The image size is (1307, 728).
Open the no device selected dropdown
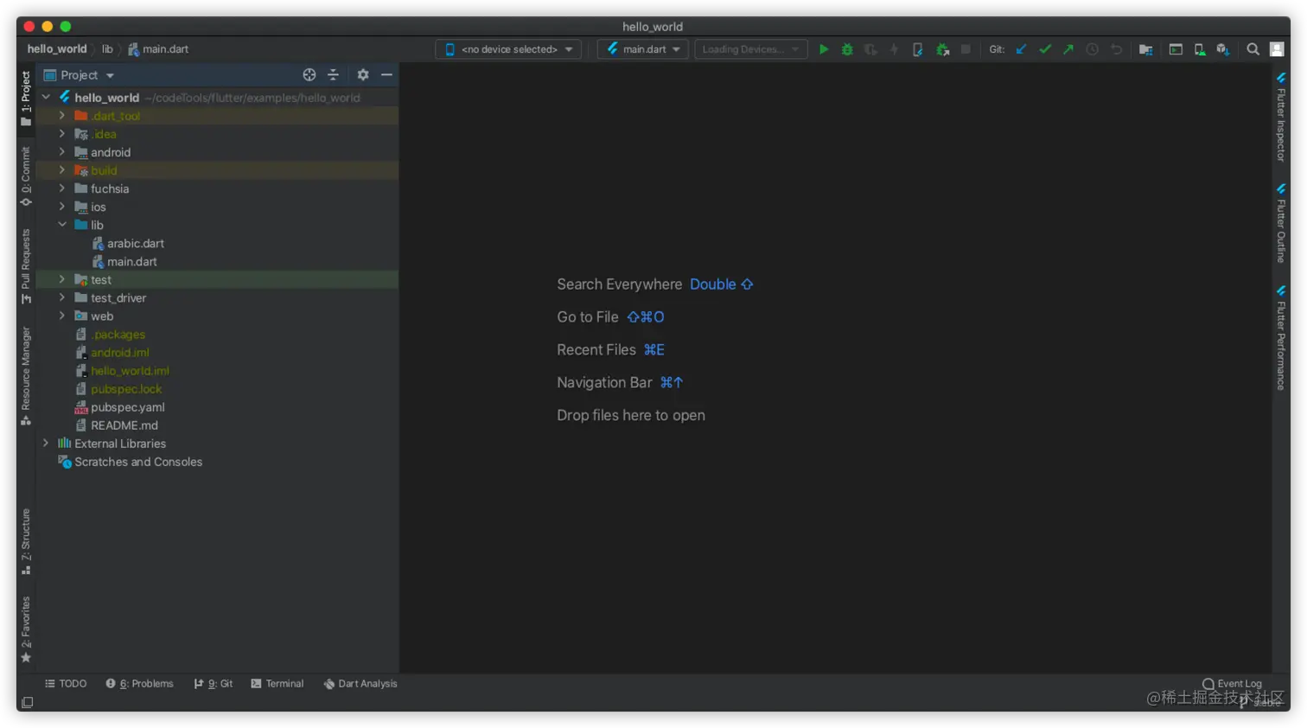[x=508, y=49]
